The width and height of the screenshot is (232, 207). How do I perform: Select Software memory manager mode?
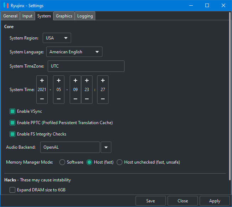click(x=62, y=162)
